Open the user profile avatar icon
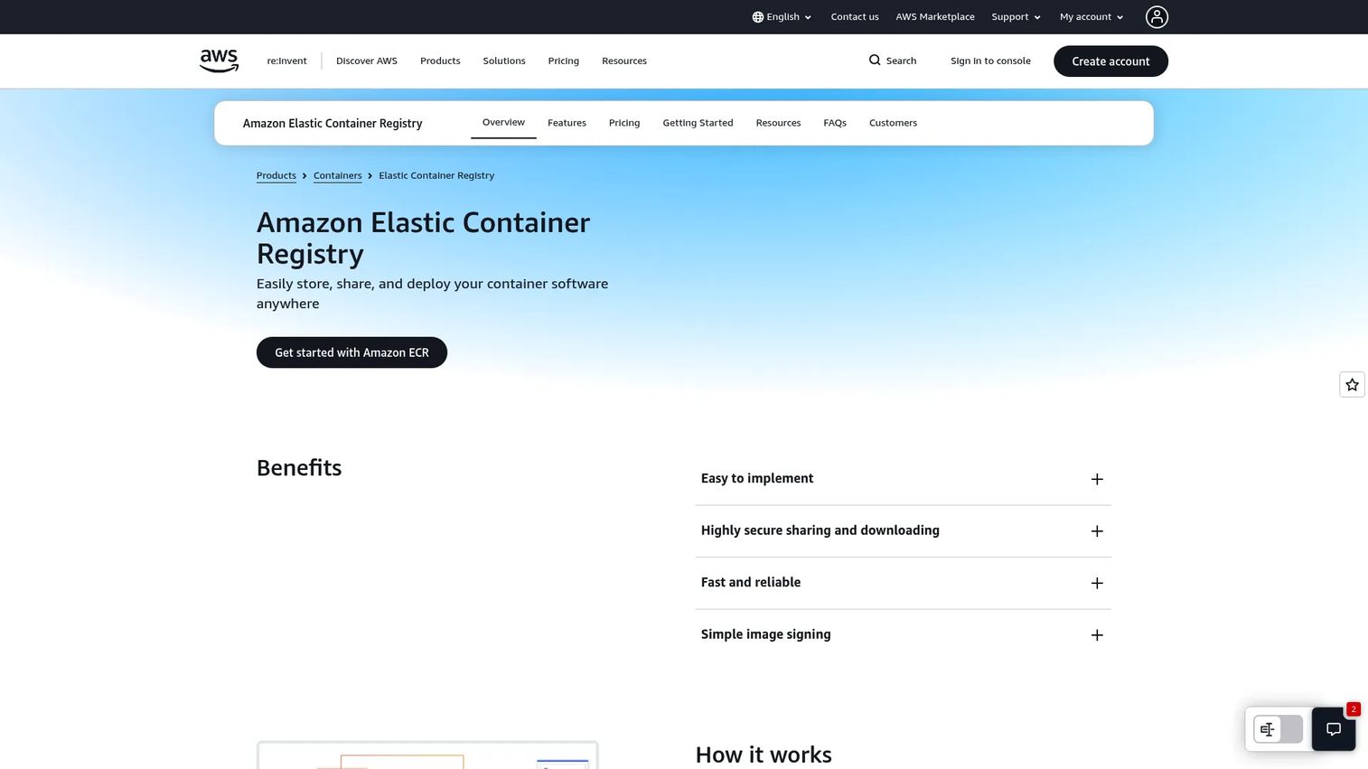 tap(1157, 17)
